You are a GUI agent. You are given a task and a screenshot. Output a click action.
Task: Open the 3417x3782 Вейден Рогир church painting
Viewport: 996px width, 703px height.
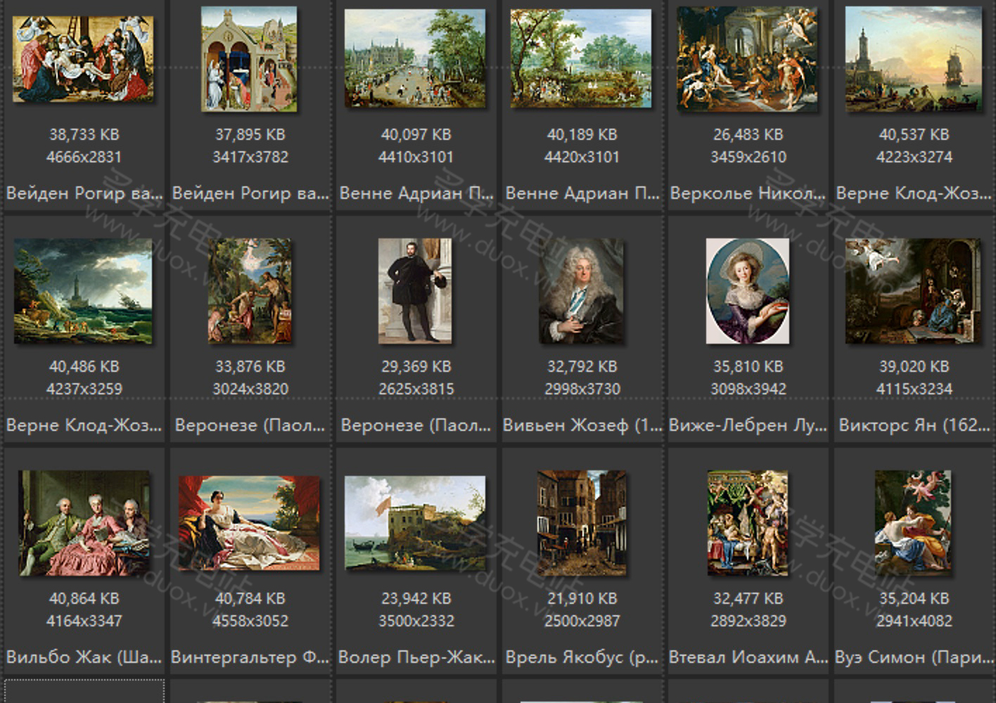(x=249, y=59)
